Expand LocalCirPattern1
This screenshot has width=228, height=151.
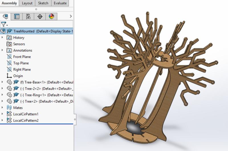tap(2, 114)
